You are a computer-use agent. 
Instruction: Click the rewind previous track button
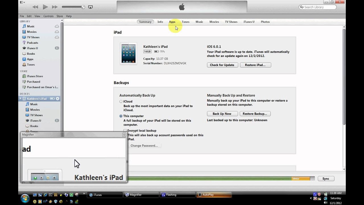35,7
